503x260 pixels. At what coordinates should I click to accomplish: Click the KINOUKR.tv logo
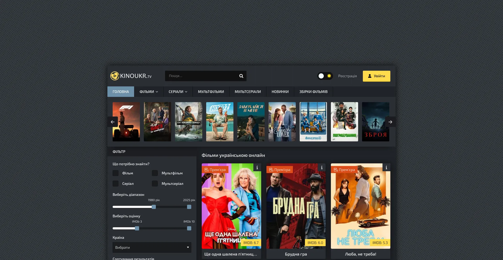131,76
